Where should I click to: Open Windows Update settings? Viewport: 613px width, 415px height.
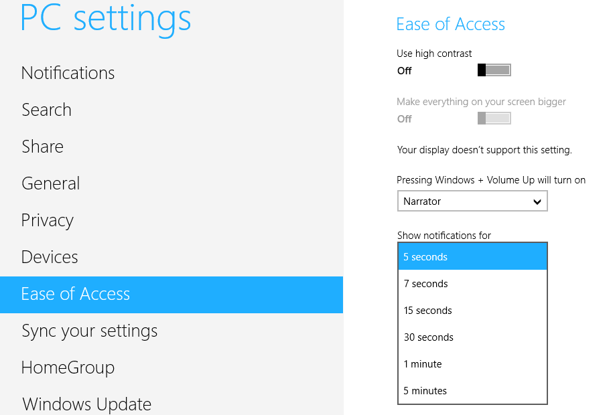coord(87,404)
